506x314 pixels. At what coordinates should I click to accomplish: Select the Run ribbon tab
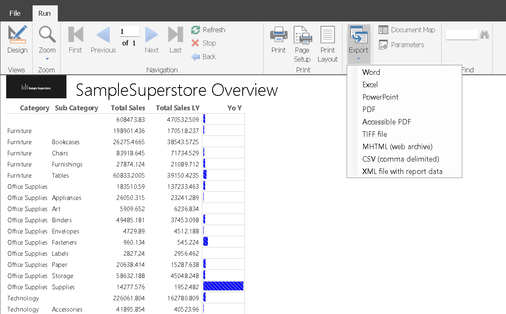(45, 13)
